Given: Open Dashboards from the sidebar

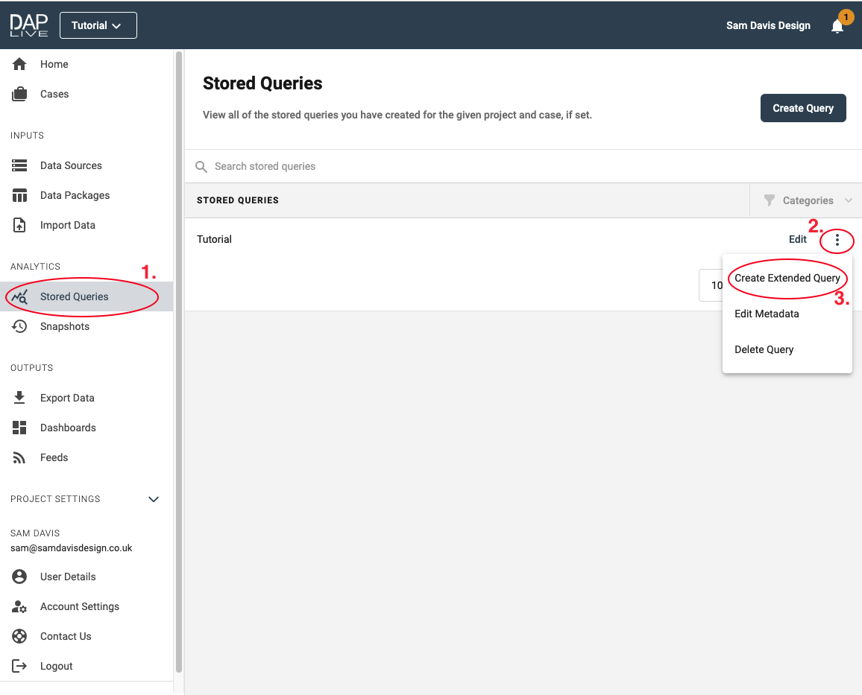Looking at the screenshot, I should click(x=68, y=428).
